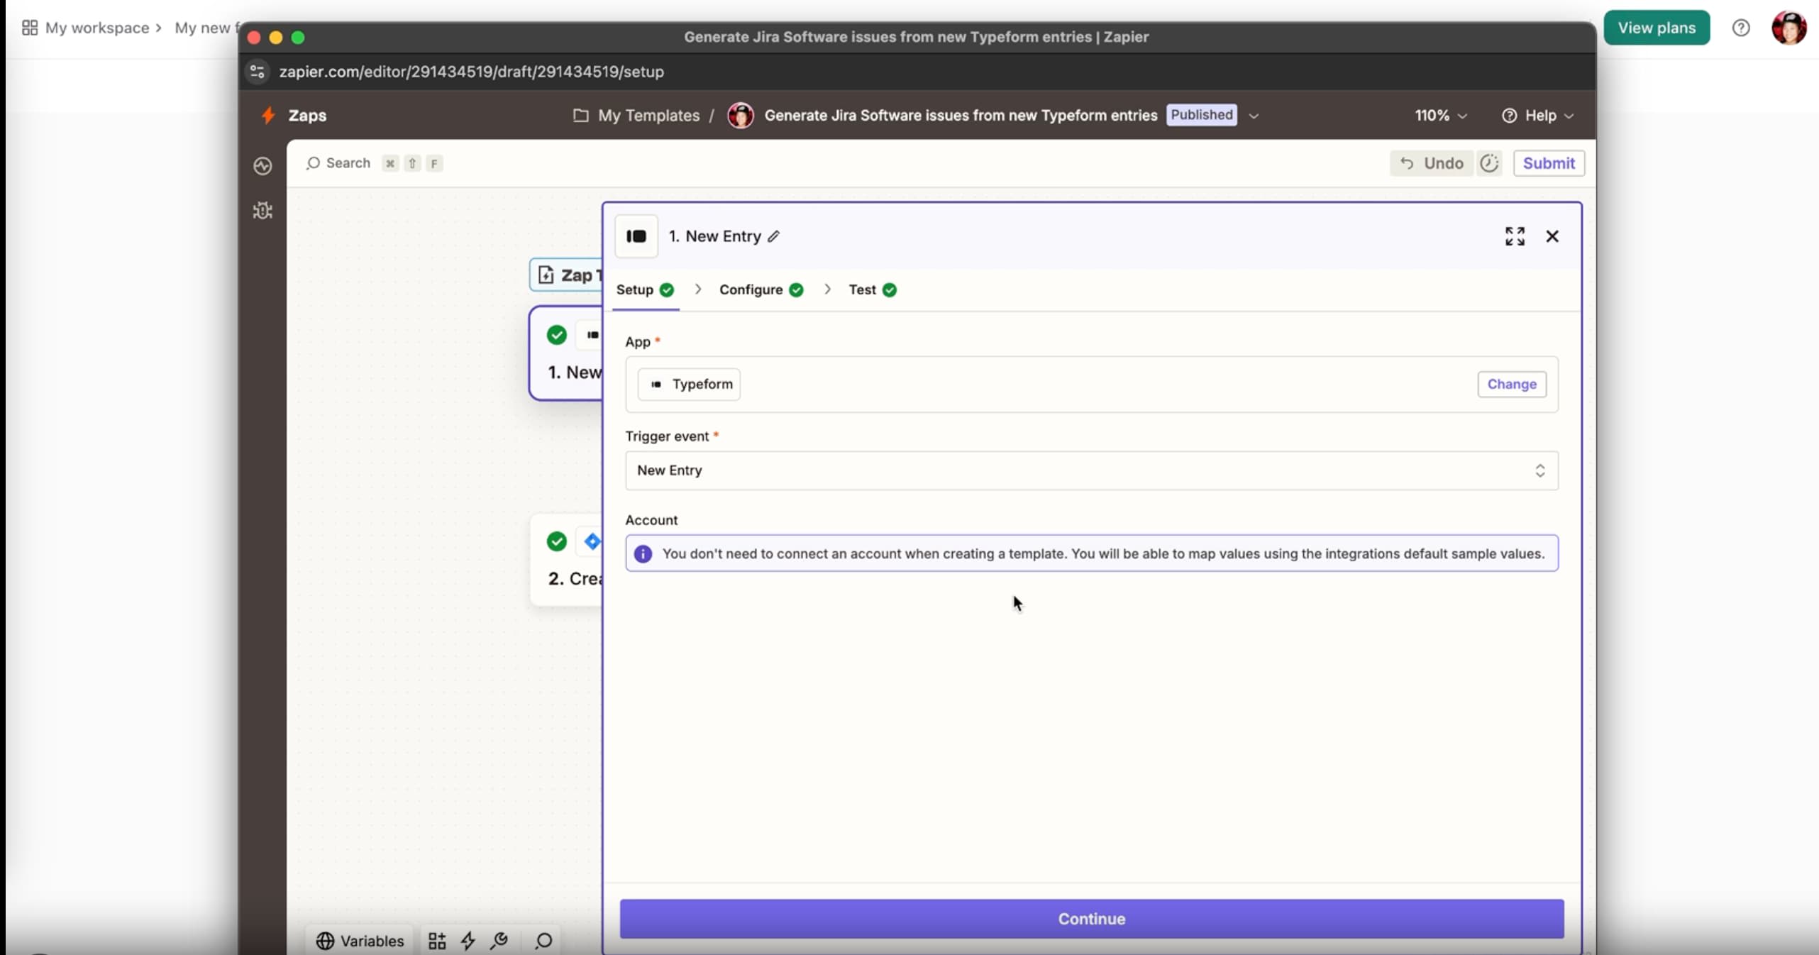Click the My workspace breadcrumb
1819x955 pixels.
pos(97,28)
